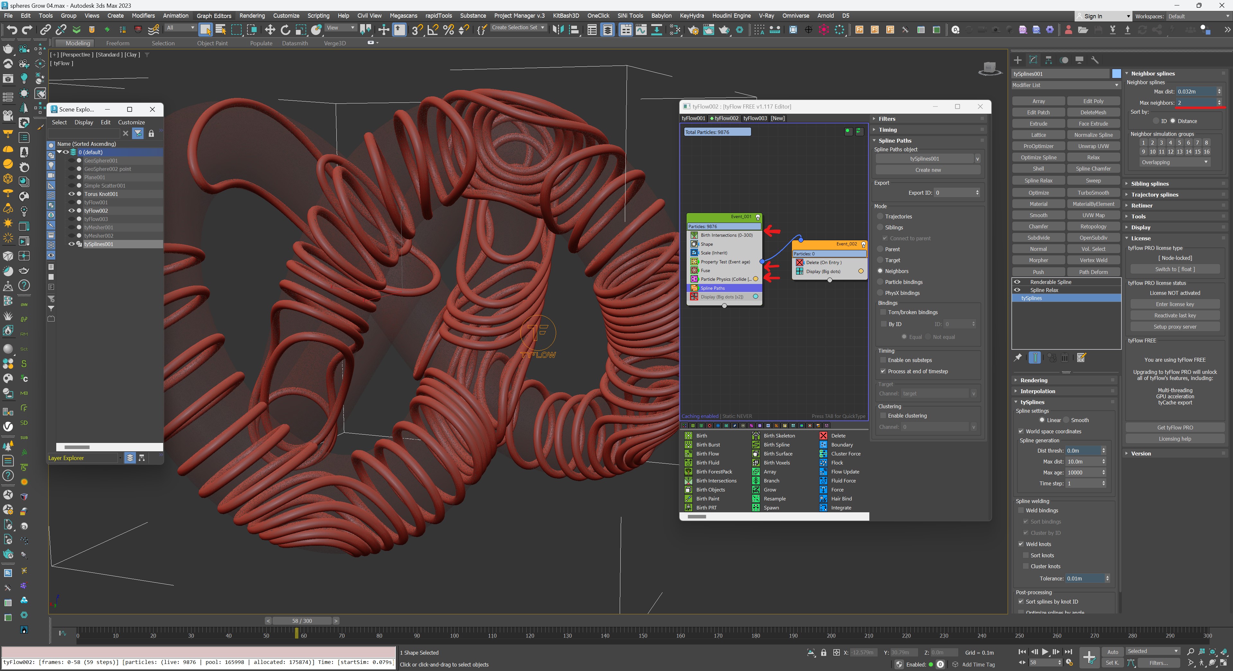Select Smooth spline settings radio
Image resolution: width=1233 pixels, height=671 pixels.
point(1066,420)
